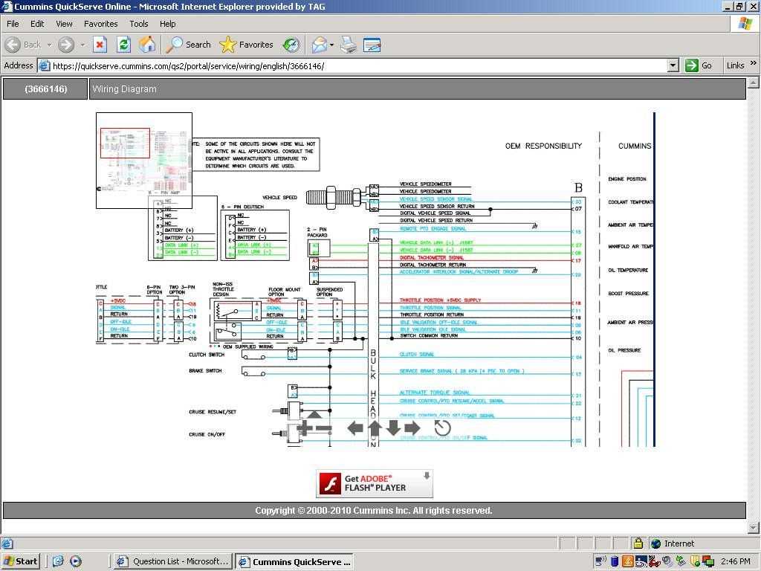Click the diagram overview thumbnail
Image resolution: width=761 pixels, height=571 pixels.
[x=143, y=160]
